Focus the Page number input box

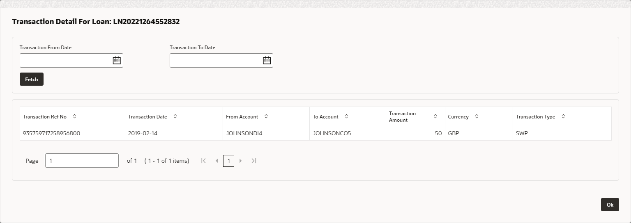[82, 161]
